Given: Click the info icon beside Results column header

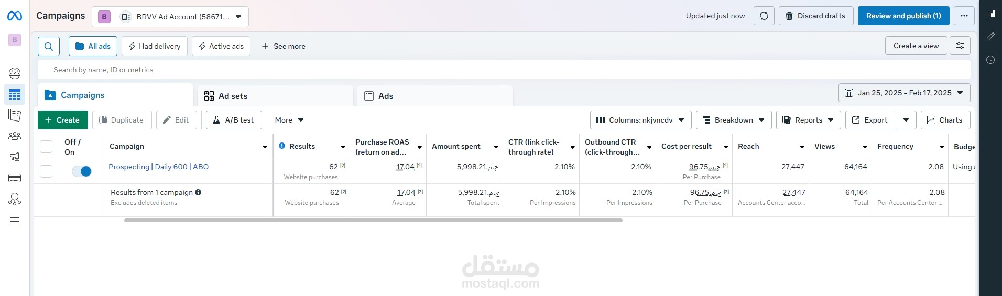Looking at the screenshot, I should [x=282, y=146].
